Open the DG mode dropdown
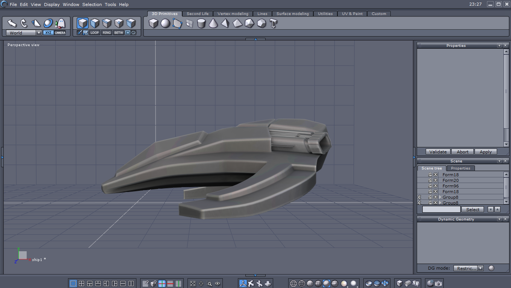 click(480, 268)
